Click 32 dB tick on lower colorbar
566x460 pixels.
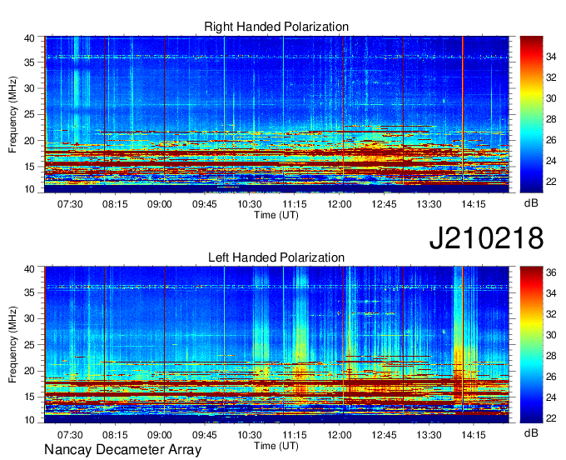(551, 314)
